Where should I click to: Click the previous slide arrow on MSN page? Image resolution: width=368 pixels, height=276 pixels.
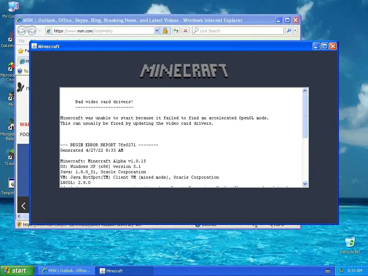point(23,206)
